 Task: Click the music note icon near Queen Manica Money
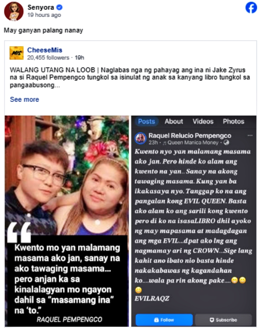pyautogui.click(x=164, y=143)
